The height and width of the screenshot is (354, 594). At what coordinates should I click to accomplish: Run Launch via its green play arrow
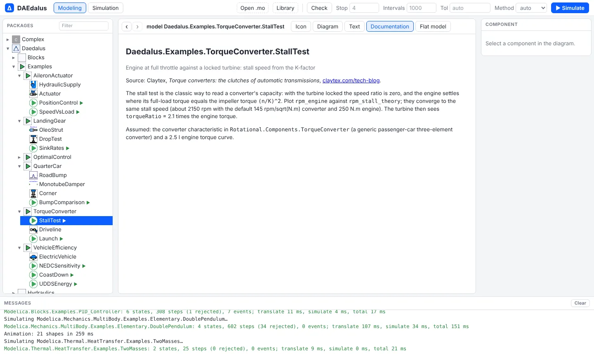click(x=61, y=239)
